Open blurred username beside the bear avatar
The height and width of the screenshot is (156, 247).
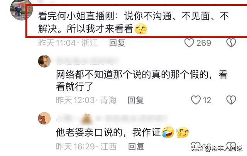111,118
